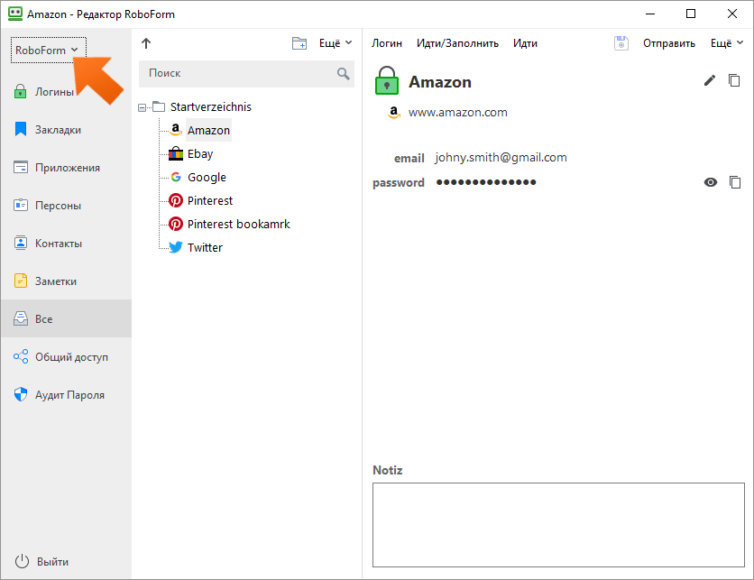The image size is (754, 580).
Task: Collapse the Startverzeichnis folder tree
Action: coord(142,107)
